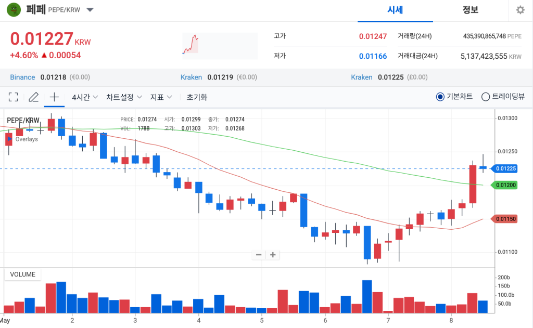Viewport: 533px width, 328px height.
Task: Open the 4시간 interval dropdown
Action: [x=85, y=97]
